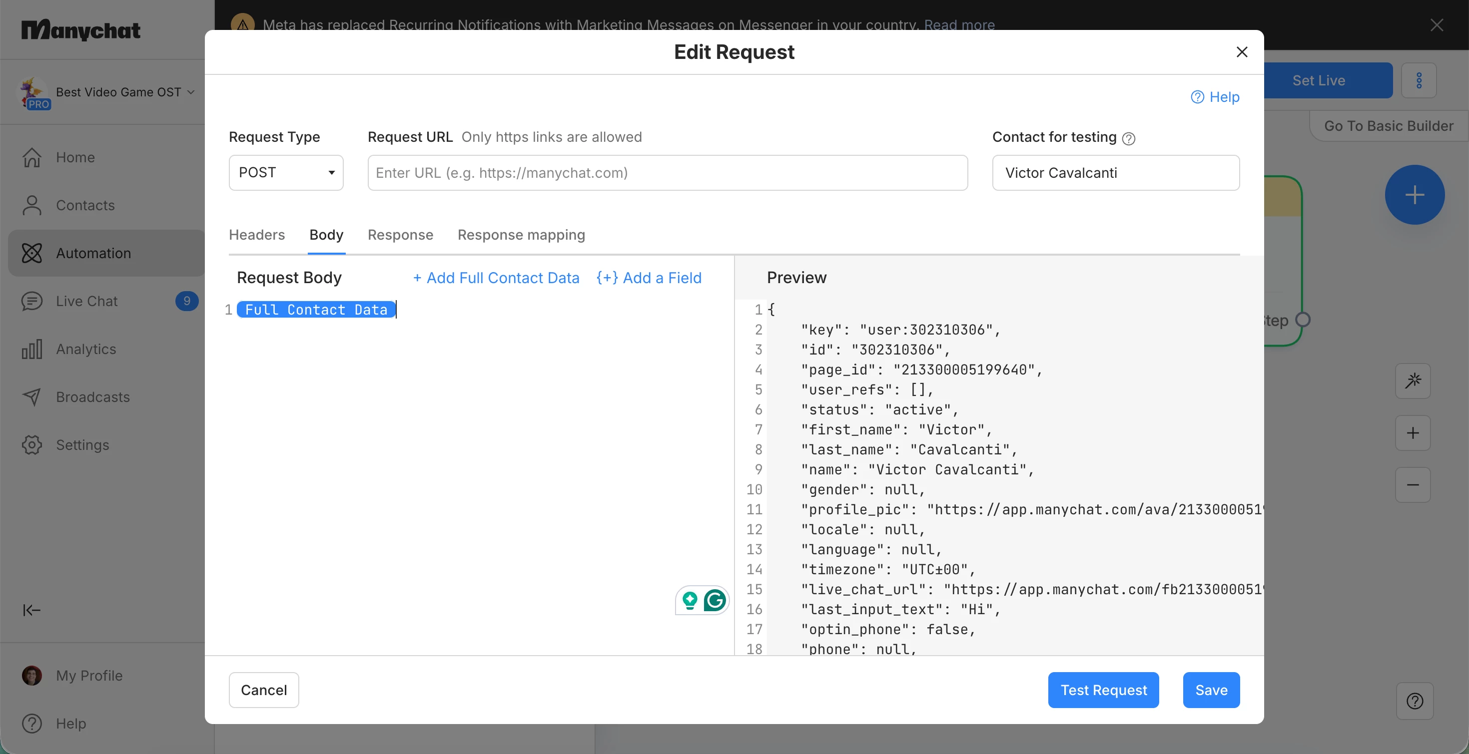Collapse the left sidebar navigation
The image size is (1469, 754).
[31, 610]
